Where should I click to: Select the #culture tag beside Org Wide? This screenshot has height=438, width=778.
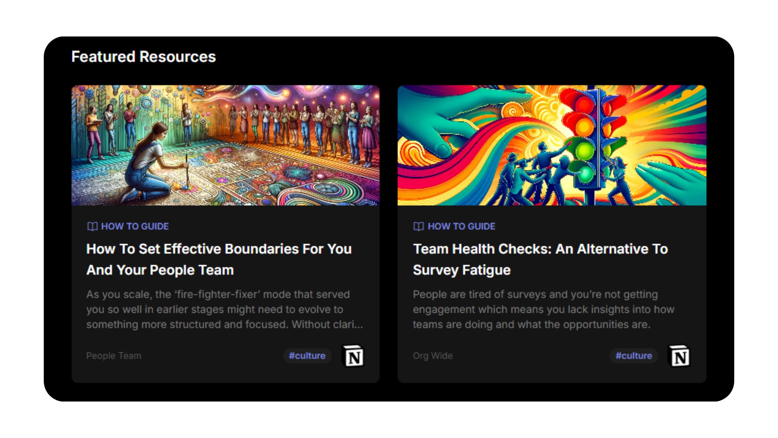[x=634, y=356]
